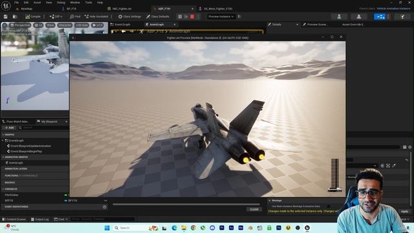Open the LOD Auto menu
Image resolution: width=414 pixels, height=233 pixels.
[x=82, y=25]
